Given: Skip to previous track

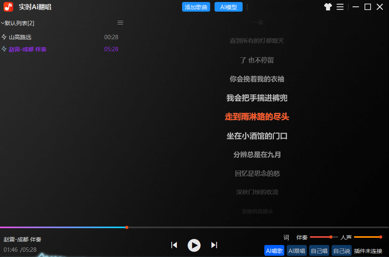Looking at the screenshot, I should (x=174, y=245).
